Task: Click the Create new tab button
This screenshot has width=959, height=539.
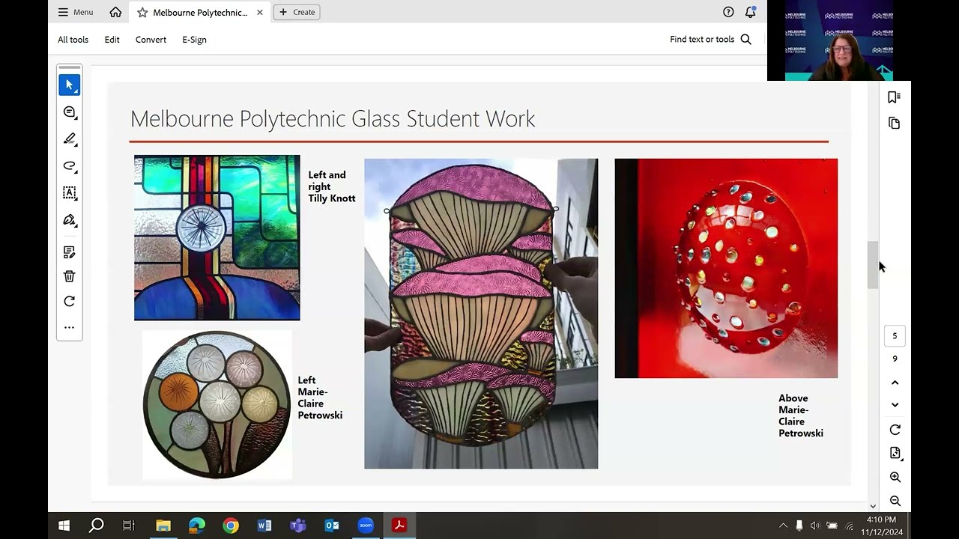Action: click(x=297, y=12)
